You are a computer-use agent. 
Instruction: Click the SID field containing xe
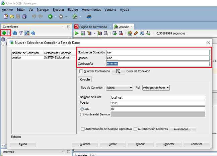158,109
